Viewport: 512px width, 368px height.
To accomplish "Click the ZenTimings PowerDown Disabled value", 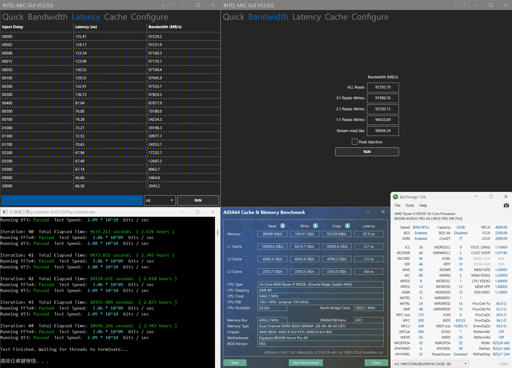I will (x=460, y=354).
